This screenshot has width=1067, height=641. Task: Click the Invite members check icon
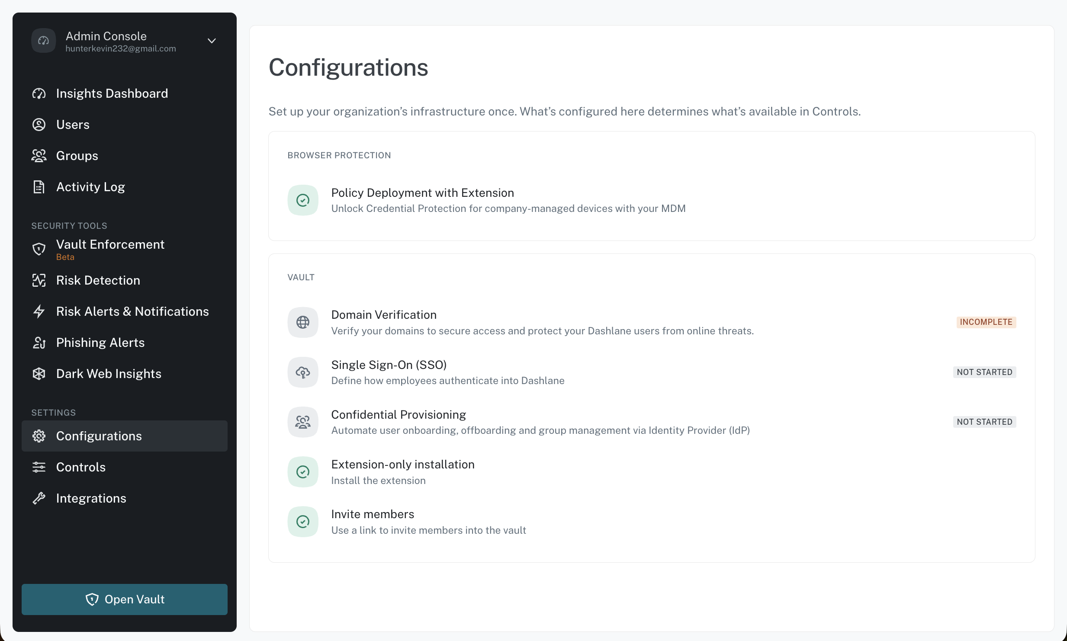pyautogui.click(x=303, y=522)
